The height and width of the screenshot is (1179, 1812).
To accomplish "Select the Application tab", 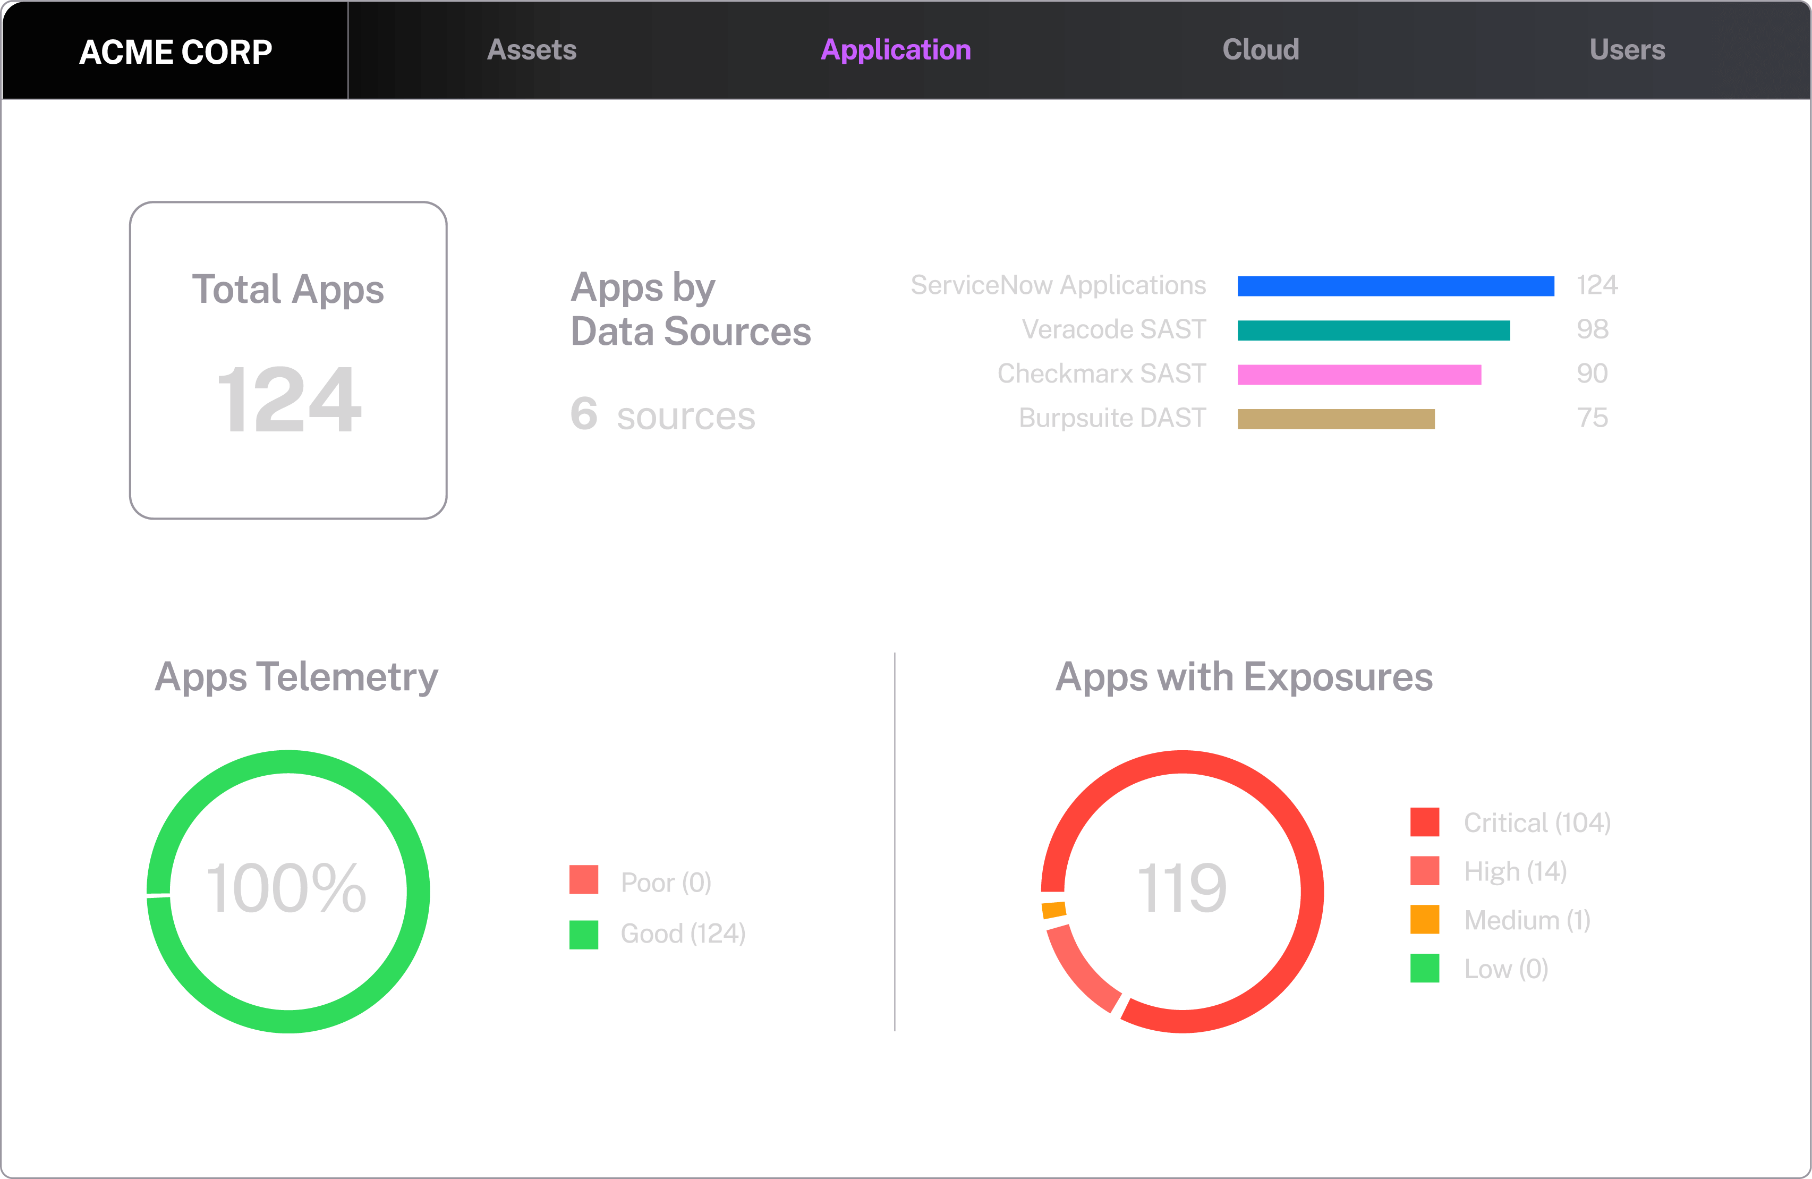I will tap(895, 50).
